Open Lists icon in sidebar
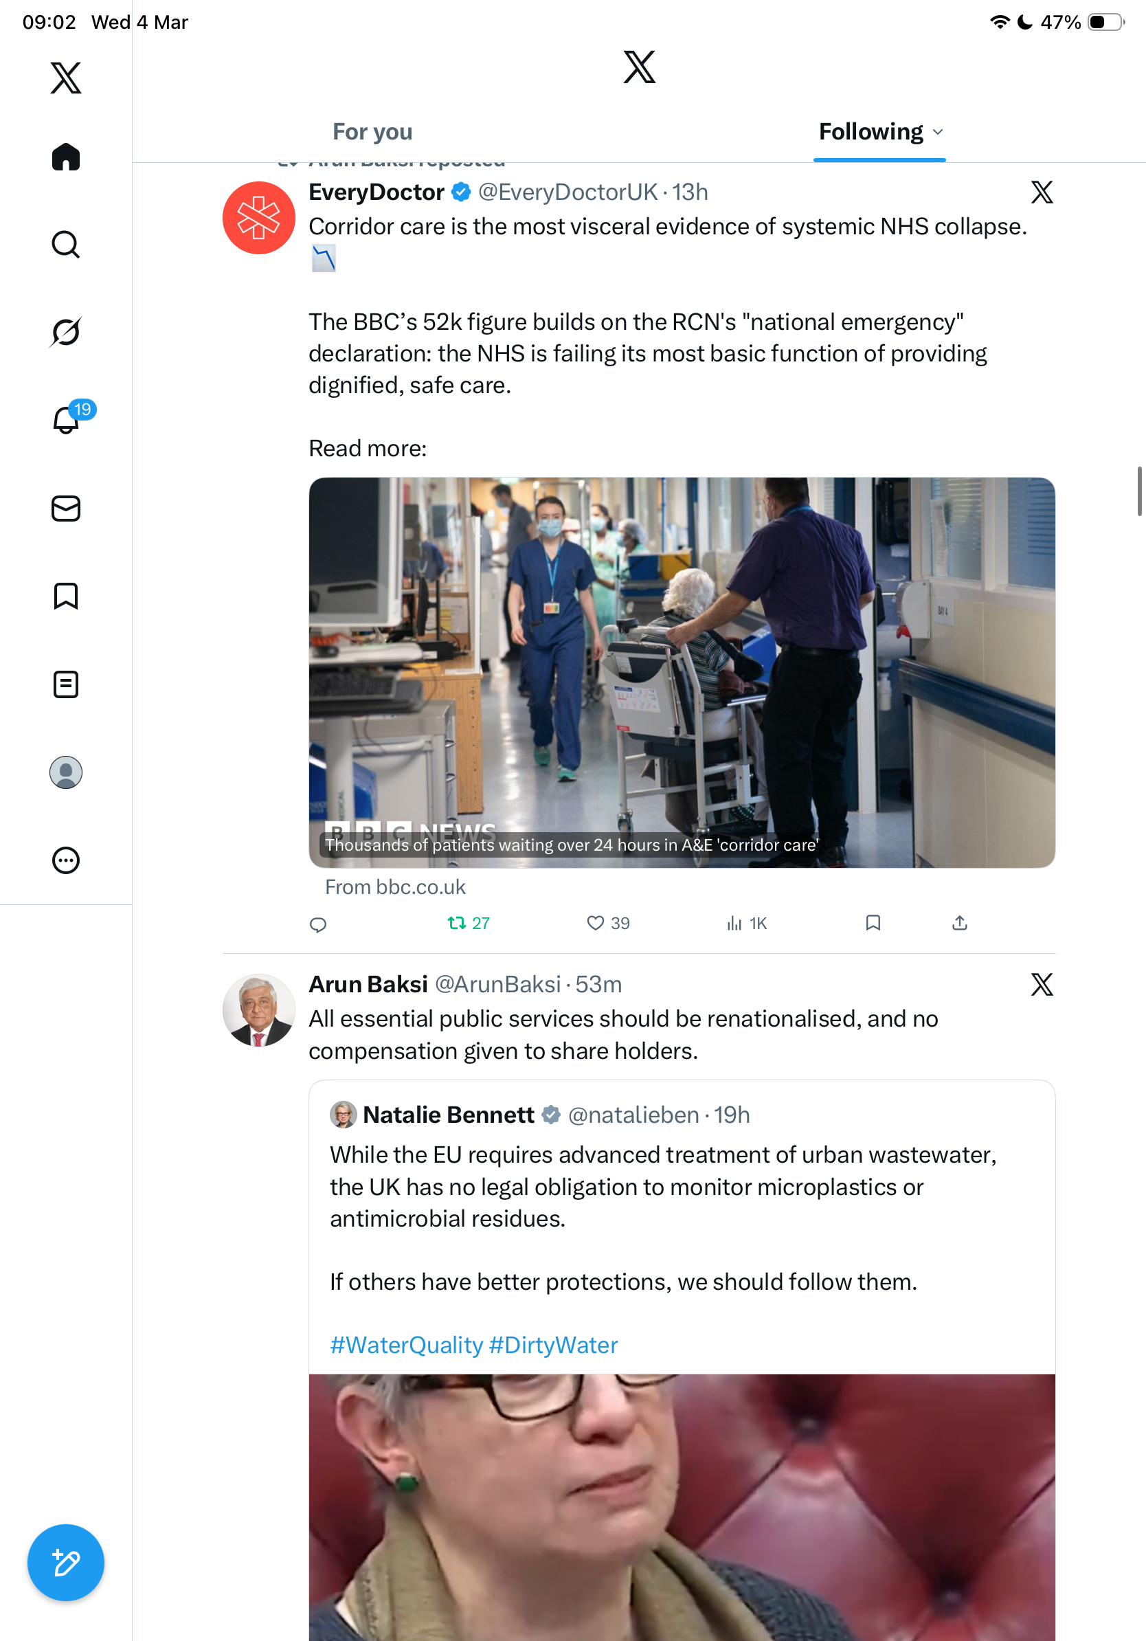The width and height of the screenshot is (1146, 1641). pyautogui.click(x=66, y=684)
